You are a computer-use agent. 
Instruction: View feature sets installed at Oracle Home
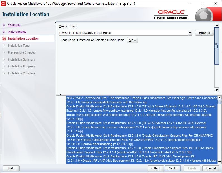(133, 40)
